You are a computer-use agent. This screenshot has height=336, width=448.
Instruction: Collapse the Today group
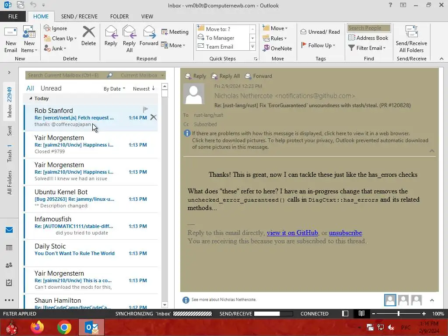click(x=31, y=98)
